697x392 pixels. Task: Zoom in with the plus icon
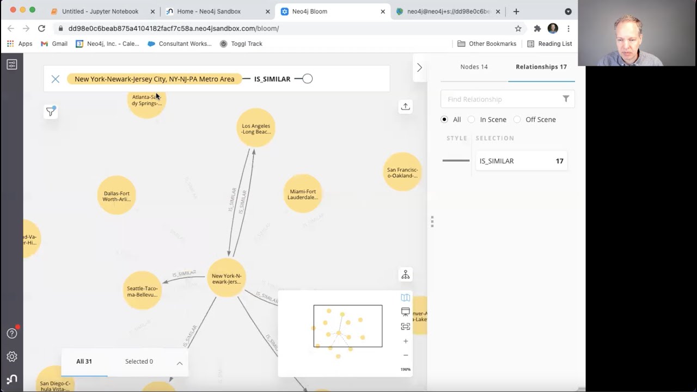point(405,341)
